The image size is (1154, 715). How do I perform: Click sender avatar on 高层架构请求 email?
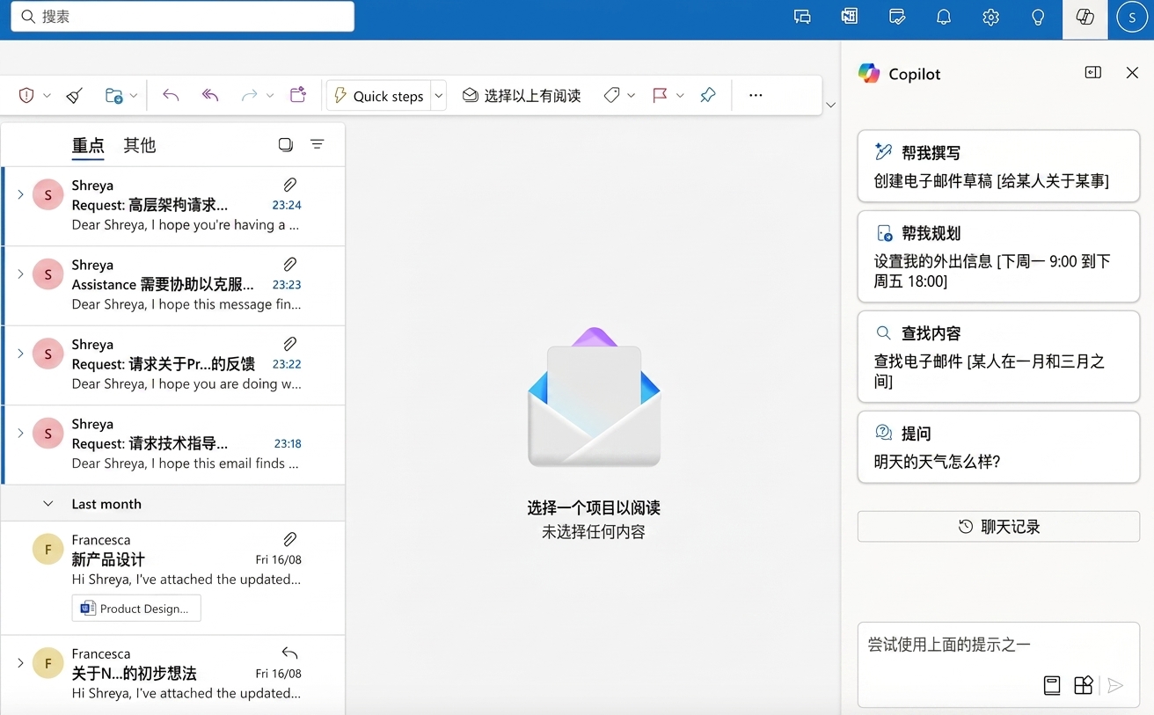pos(47,194)
